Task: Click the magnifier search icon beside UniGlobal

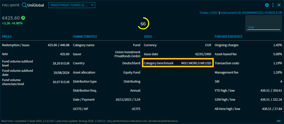Action: click(x=25, y=5)
